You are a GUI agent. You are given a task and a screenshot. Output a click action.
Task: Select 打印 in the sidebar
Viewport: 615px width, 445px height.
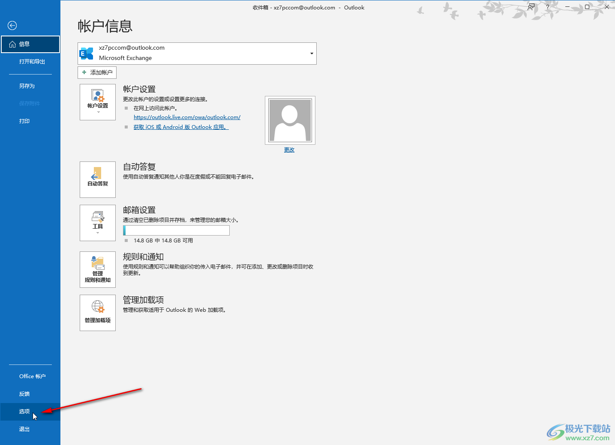[30, 121]
